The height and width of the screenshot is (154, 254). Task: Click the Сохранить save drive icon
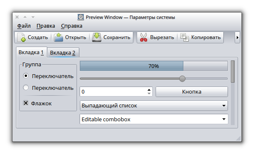pyautogui.click(x=97, y=37)
